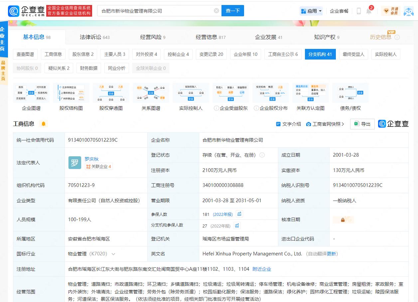Open the 关联企业 4 tag
418x302 pixels.
pyautogui.click(x=99, y=167)
